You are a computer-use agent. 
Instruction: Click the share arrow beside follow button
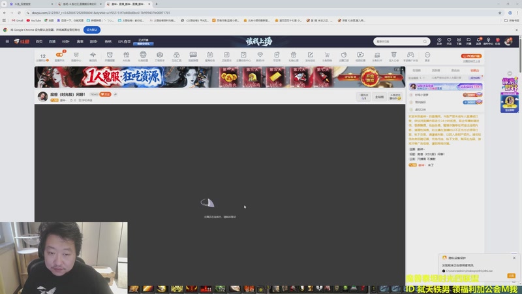[115, 94]
